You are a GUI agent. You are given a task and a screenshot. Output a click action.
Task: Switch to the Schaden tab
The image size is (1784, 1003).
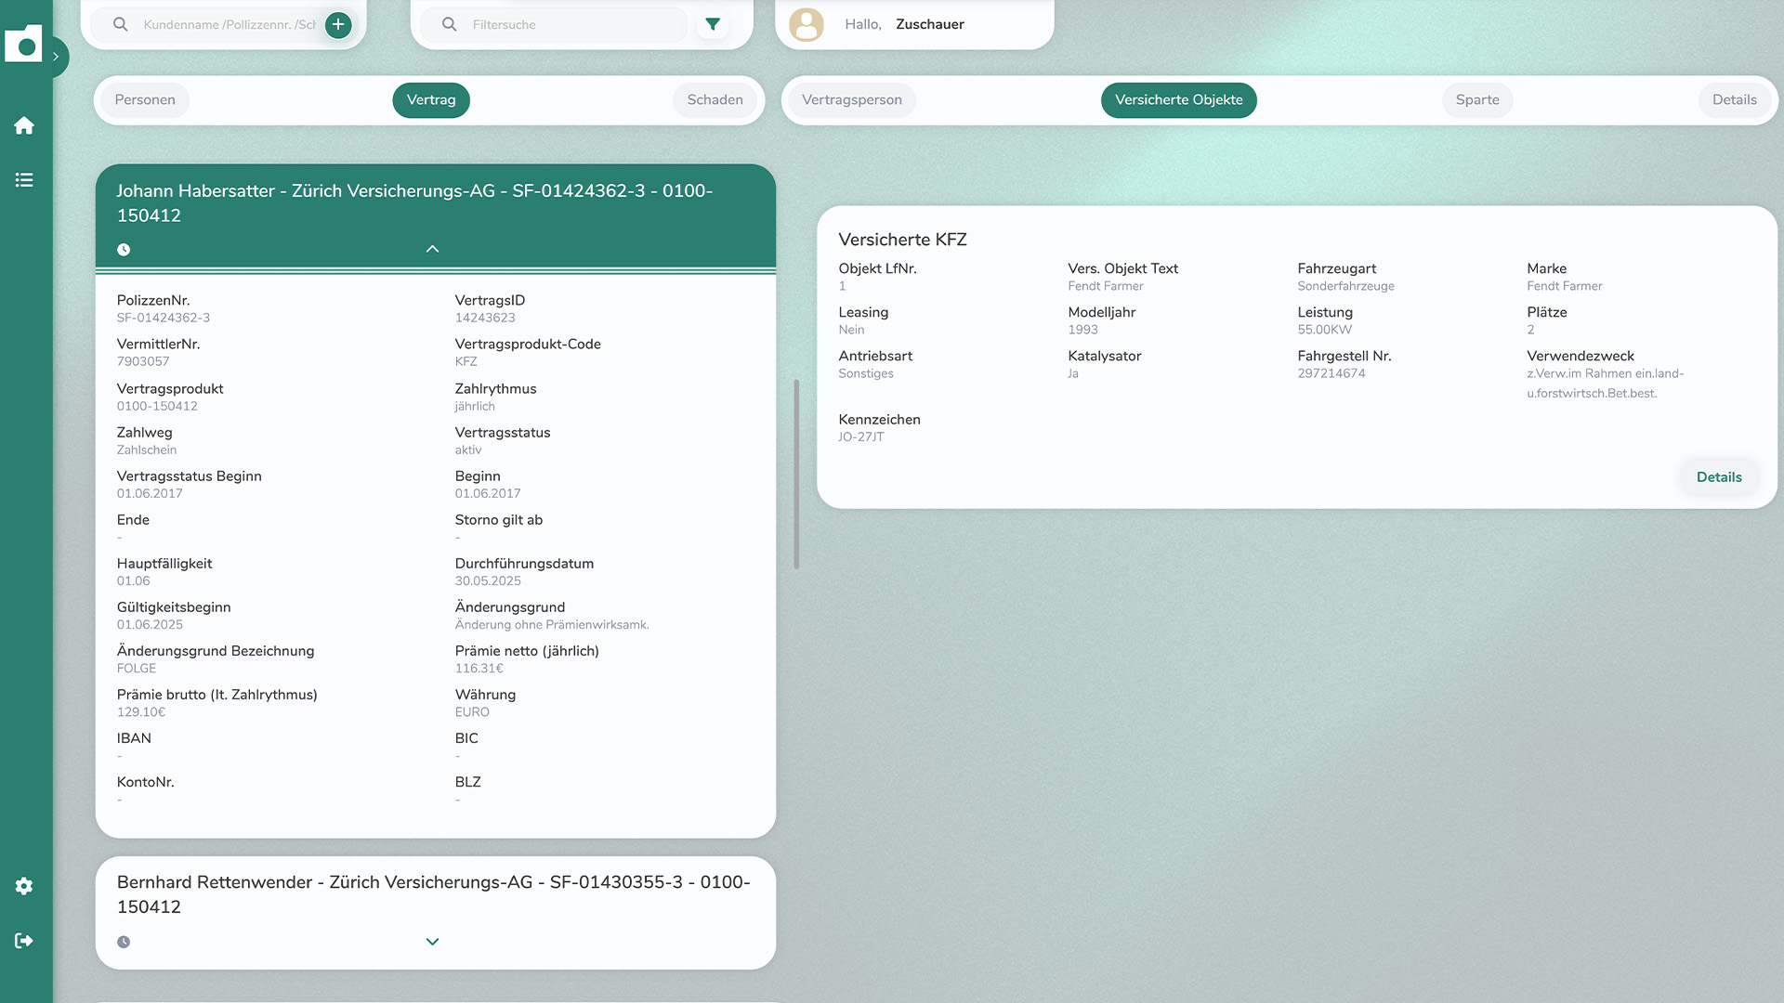click(715, 100)
